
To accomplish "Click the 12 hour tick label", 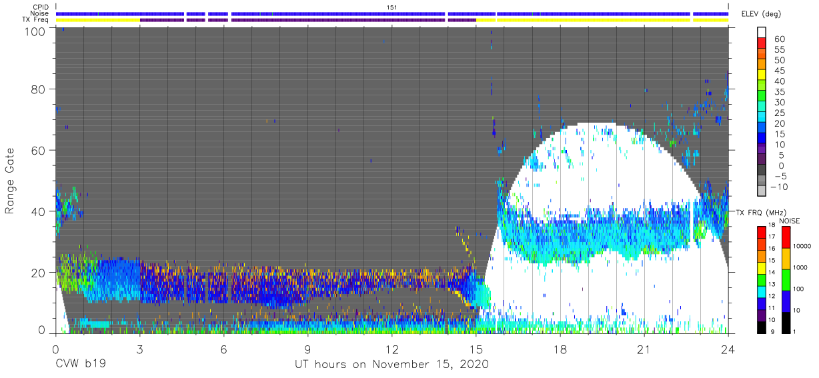I will [x=391, y=349].
